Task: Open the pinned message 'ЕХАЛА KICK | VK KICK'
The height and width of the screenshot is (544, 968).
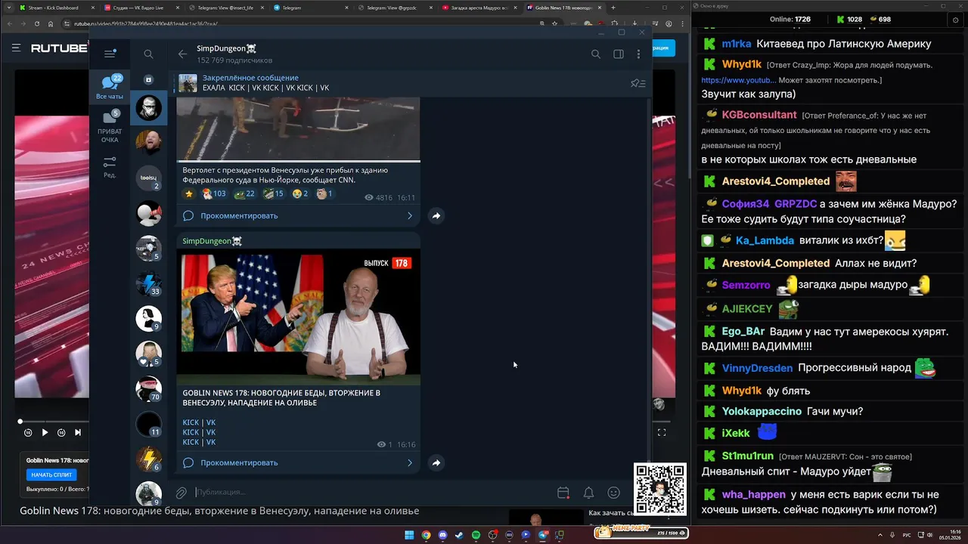Action: [408, 83]
